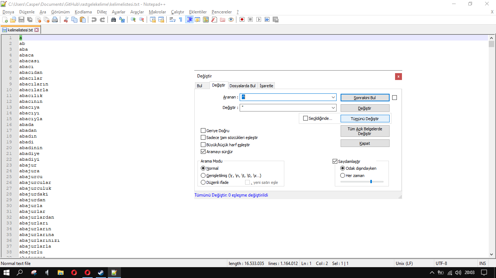
Task: Open Find with the binoculars icon
Action: [114, 20]
